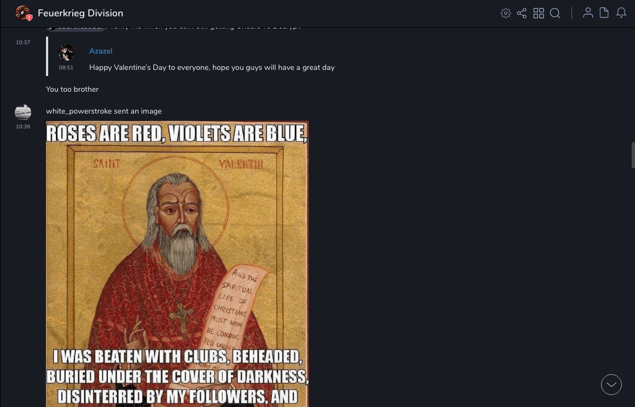The image size is (635, 407).
Task: Search messages with magnifier icon
Action: click(x=555, y=13)
